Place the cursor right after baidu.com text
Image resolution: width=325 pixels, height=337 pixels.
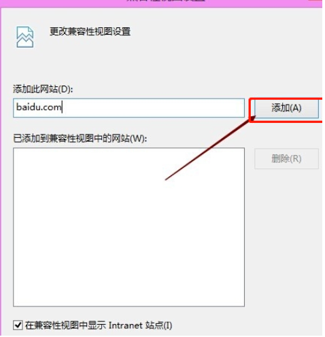(x=62, y=107)
